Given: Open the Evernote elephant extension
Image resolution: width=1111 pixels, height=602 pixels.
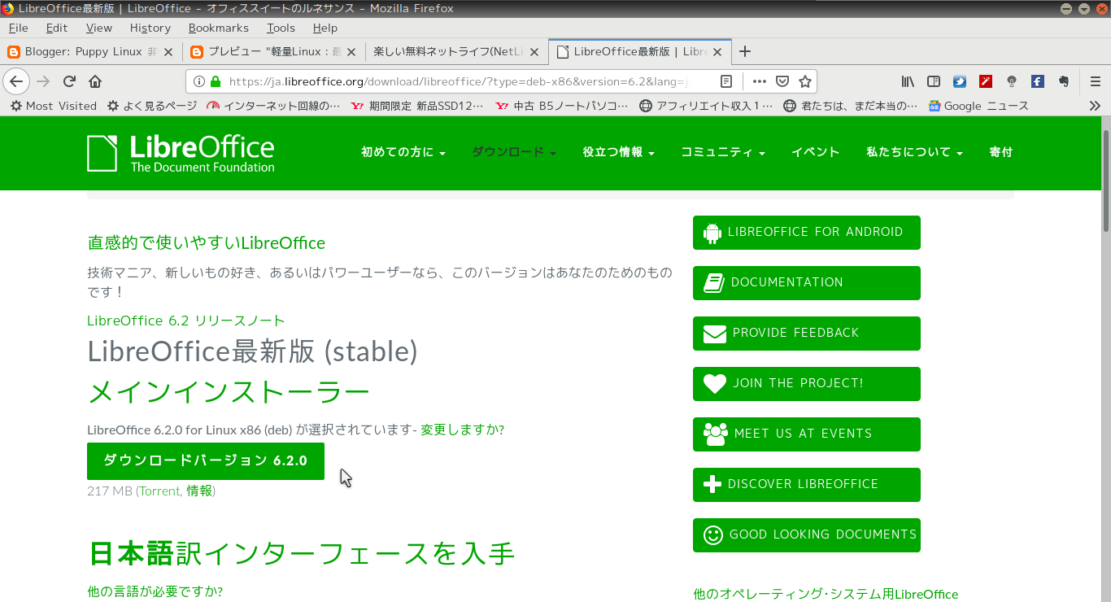Looking at the screenshot, I should pos(1063,81).
